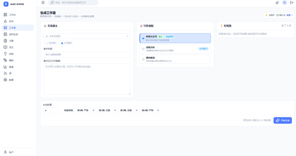Select the 工作室 layers icon in sidebar
Screen dimensions: 296x156
click(5, 28)
